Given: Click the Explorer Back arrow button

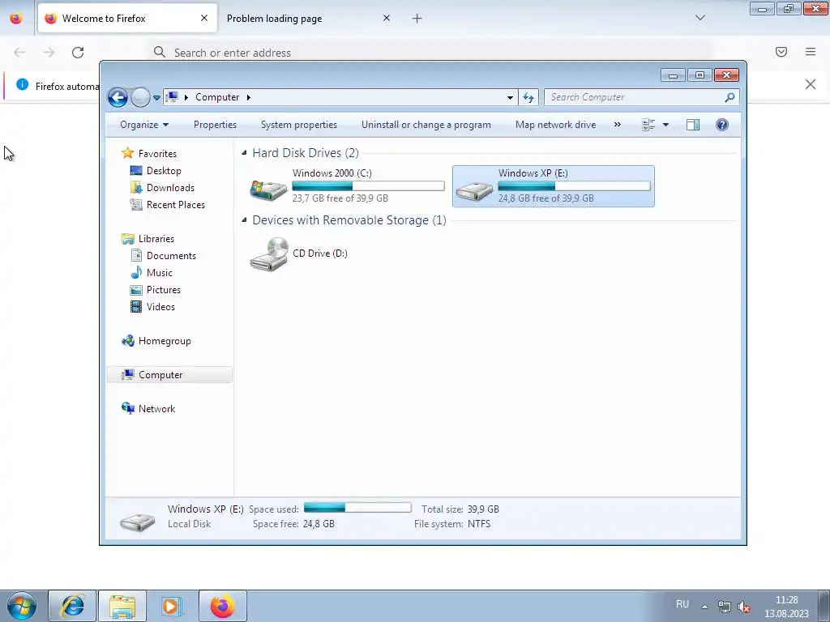Looking at the screenshot, I should [118, 97].
